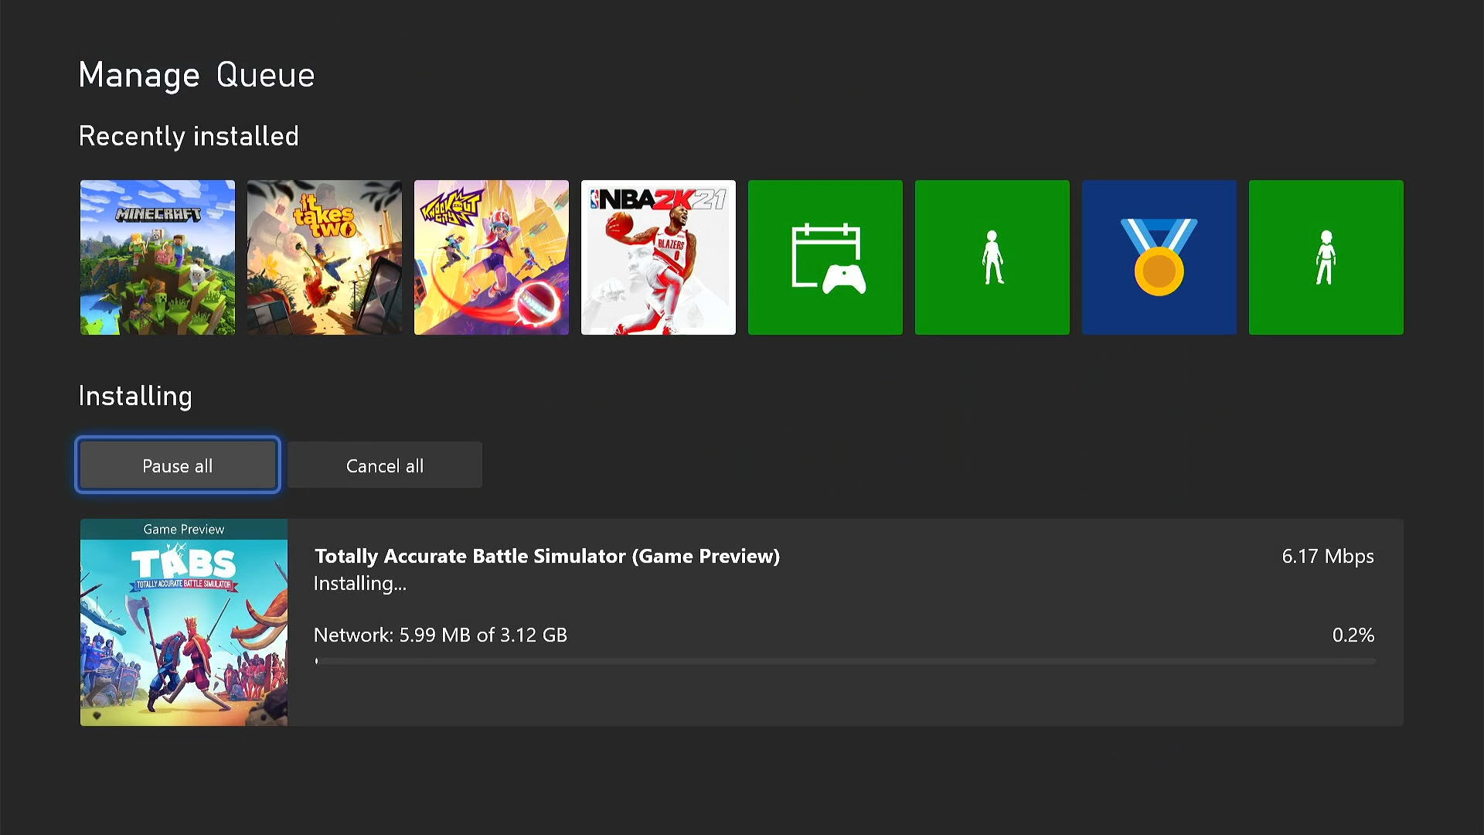The image size is (1484, 835).
Task: Open the Knockout City game icon
Action: pos(492,257)
